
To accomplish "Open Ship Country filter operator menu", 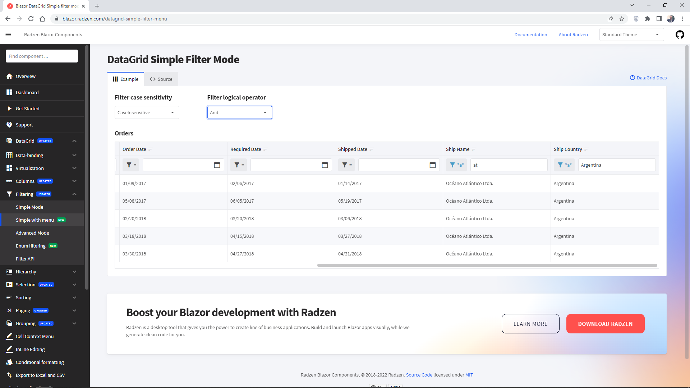I will pyautogui.click(x=564, y=165).
